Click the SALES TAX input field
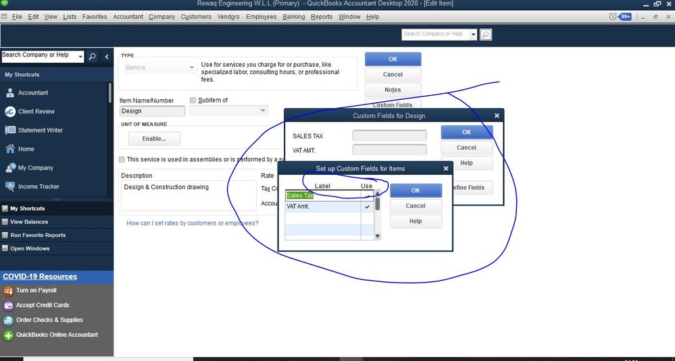This screenshot has height=361, width=675. click(x=390, y=136)
